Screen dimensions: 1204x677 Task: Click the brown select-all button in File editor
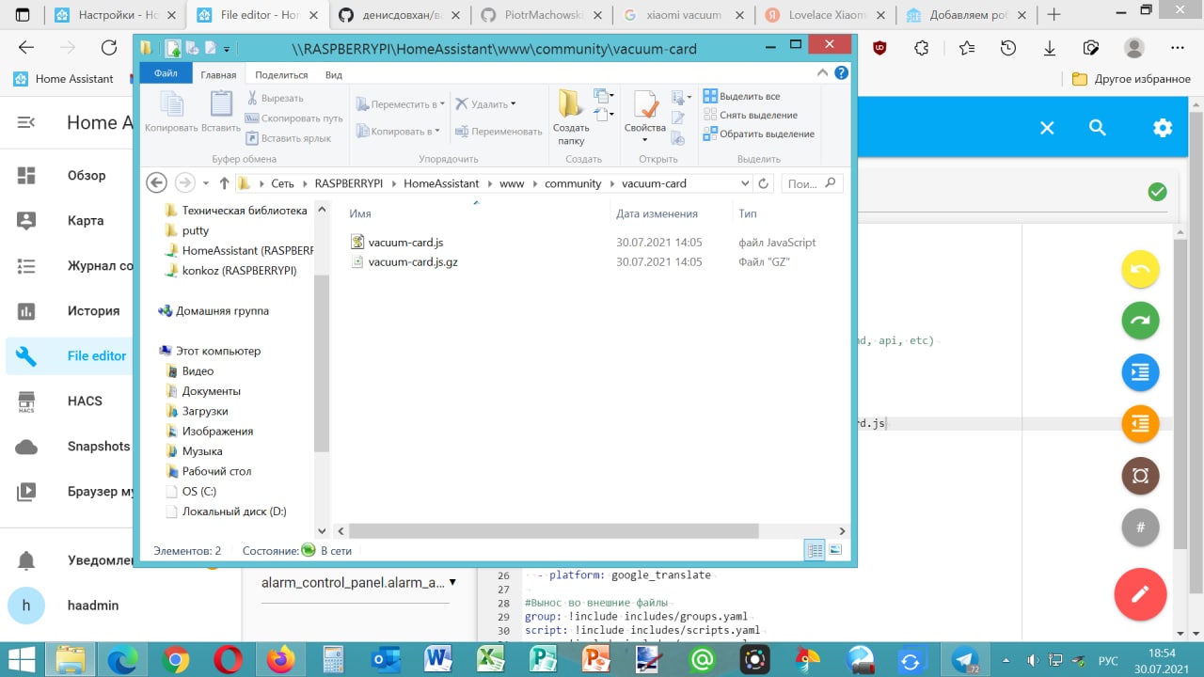tap(1140, 476)
